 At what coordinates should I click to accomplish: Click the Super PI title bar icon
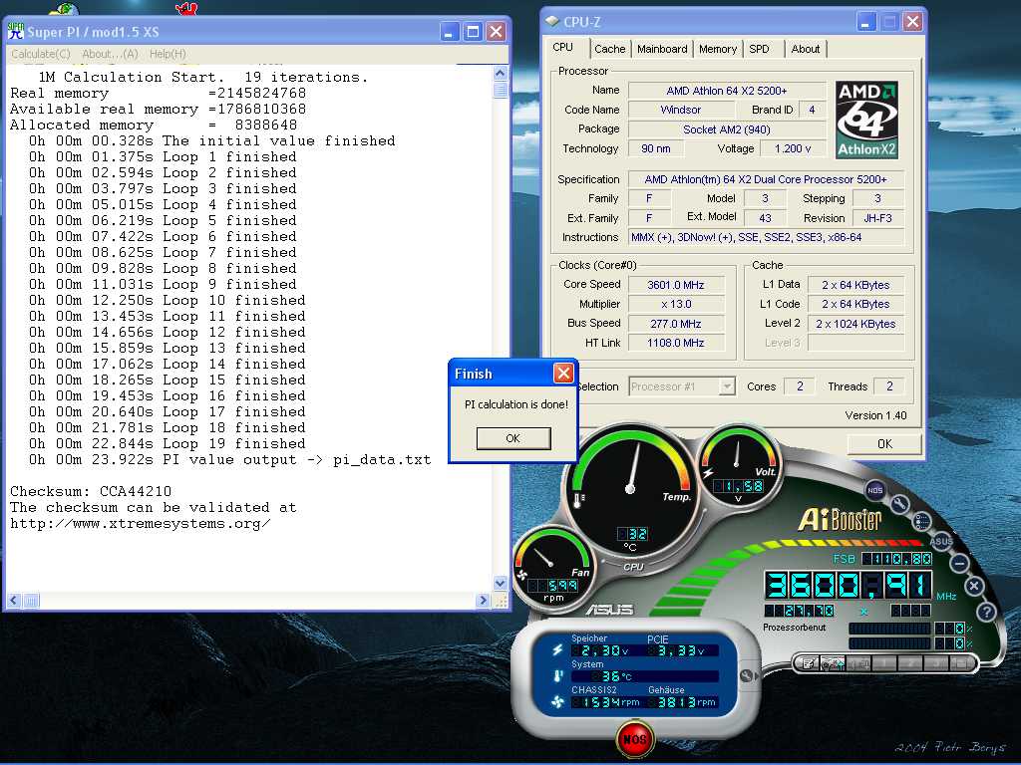pos(16,31)
